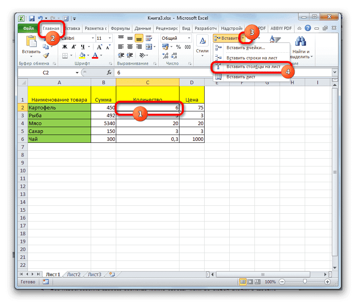Click the increase decimal places icon
The height and width of the screenshot is (303, 355).
[165, 55]
